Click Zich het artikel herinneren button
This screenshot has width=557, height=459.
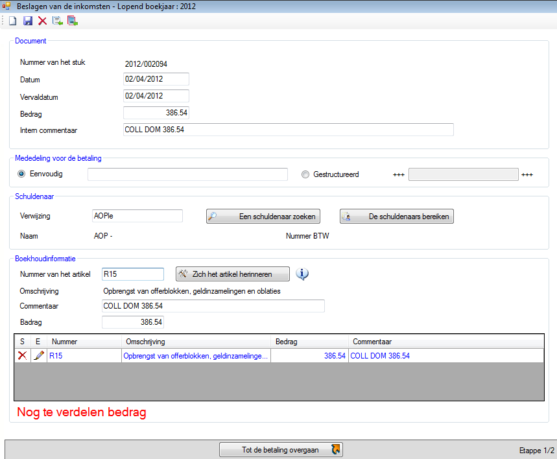point(233,274)
